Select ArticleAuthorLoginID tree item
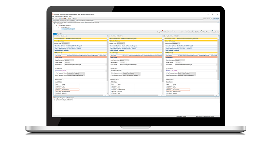 click(x=69, y=29)
